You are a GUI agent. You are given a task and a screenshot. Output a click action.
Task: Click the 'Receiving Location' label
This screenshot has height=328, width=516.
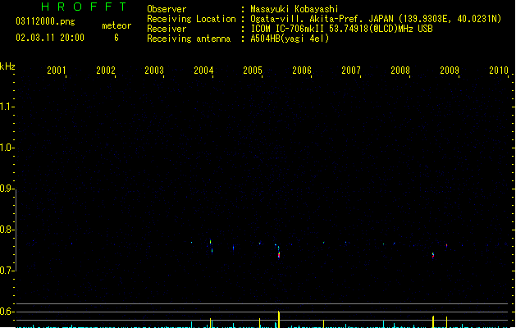pos(191,19)
